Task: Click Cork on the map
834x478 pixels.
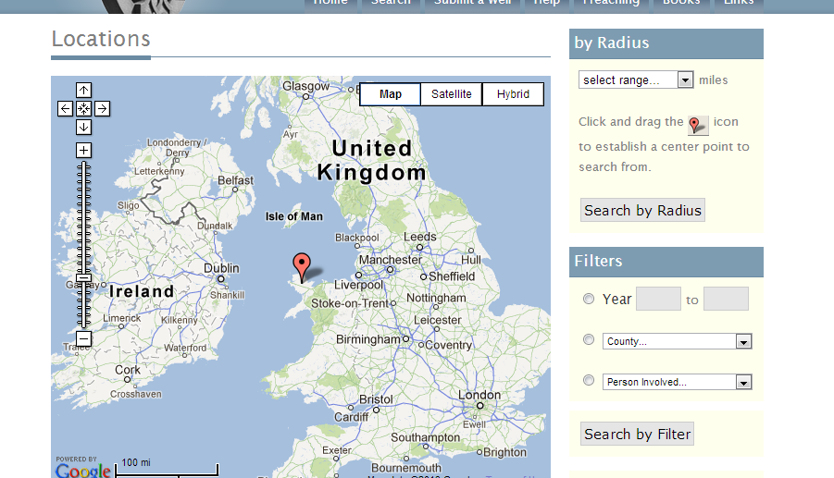Action: (128, 370)
